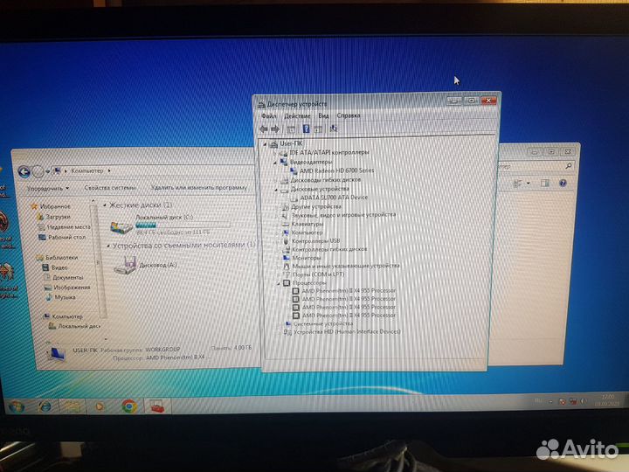Open the Файл menu in Device Manager
This screenshot has width=629, height=472.
269,116
